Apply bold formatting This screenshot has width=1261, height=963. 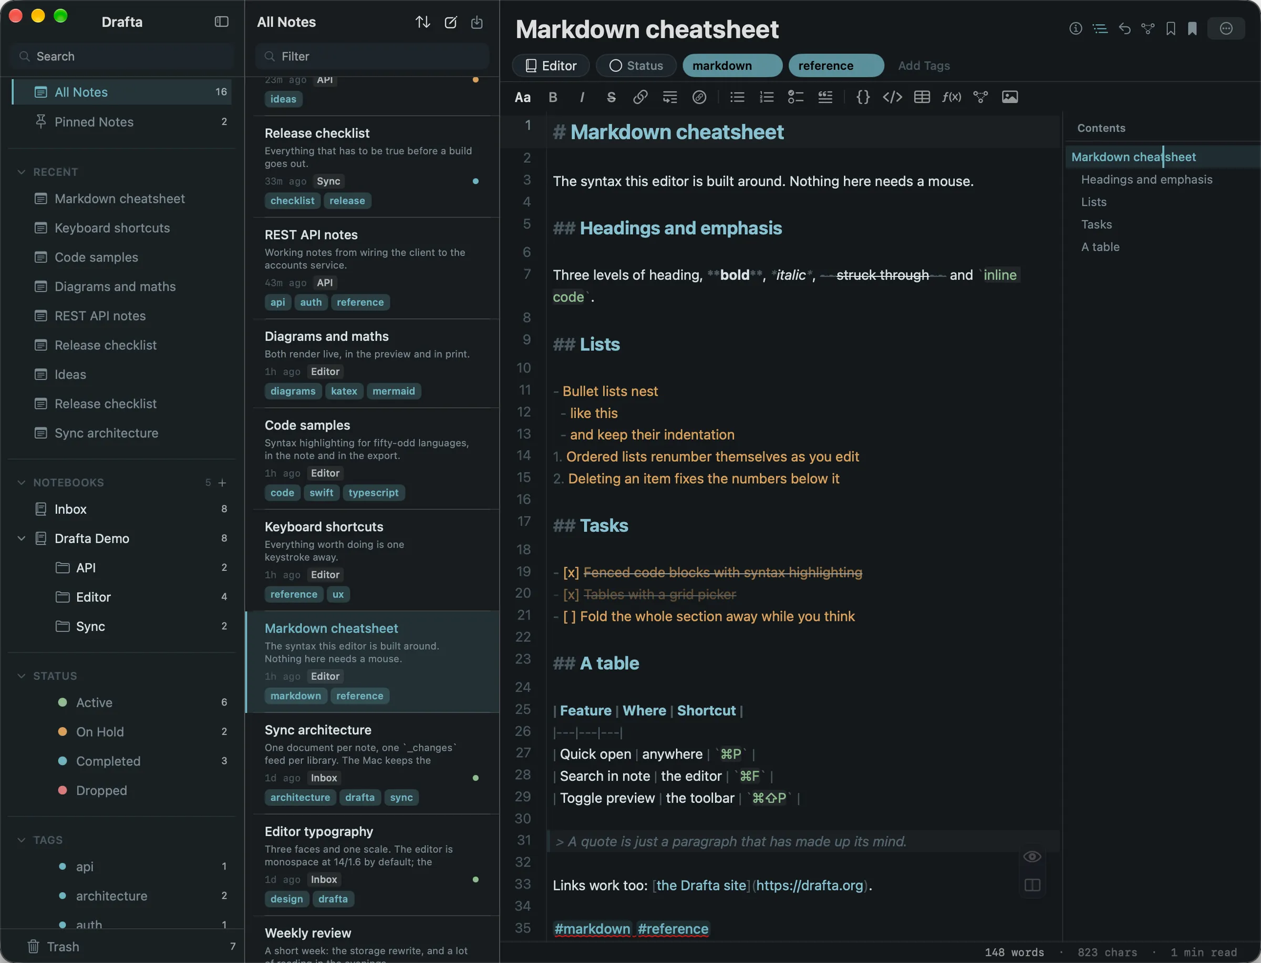(553, 97)
